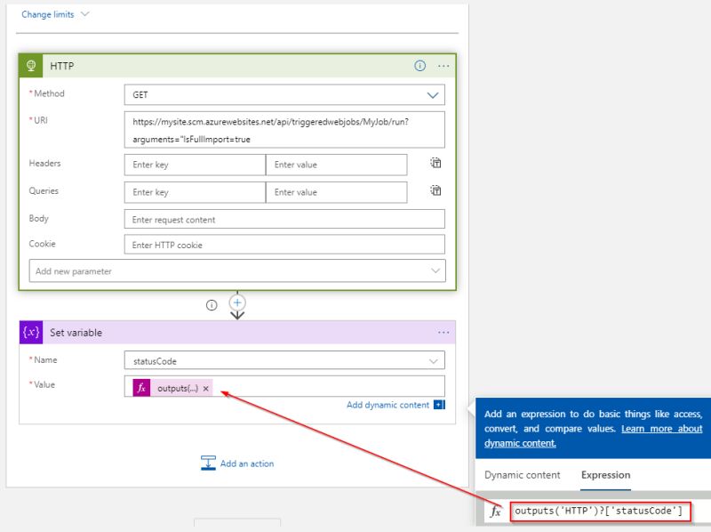Open the HTTP action ellipsis menu
711x532 pixels.
point(443,65)
